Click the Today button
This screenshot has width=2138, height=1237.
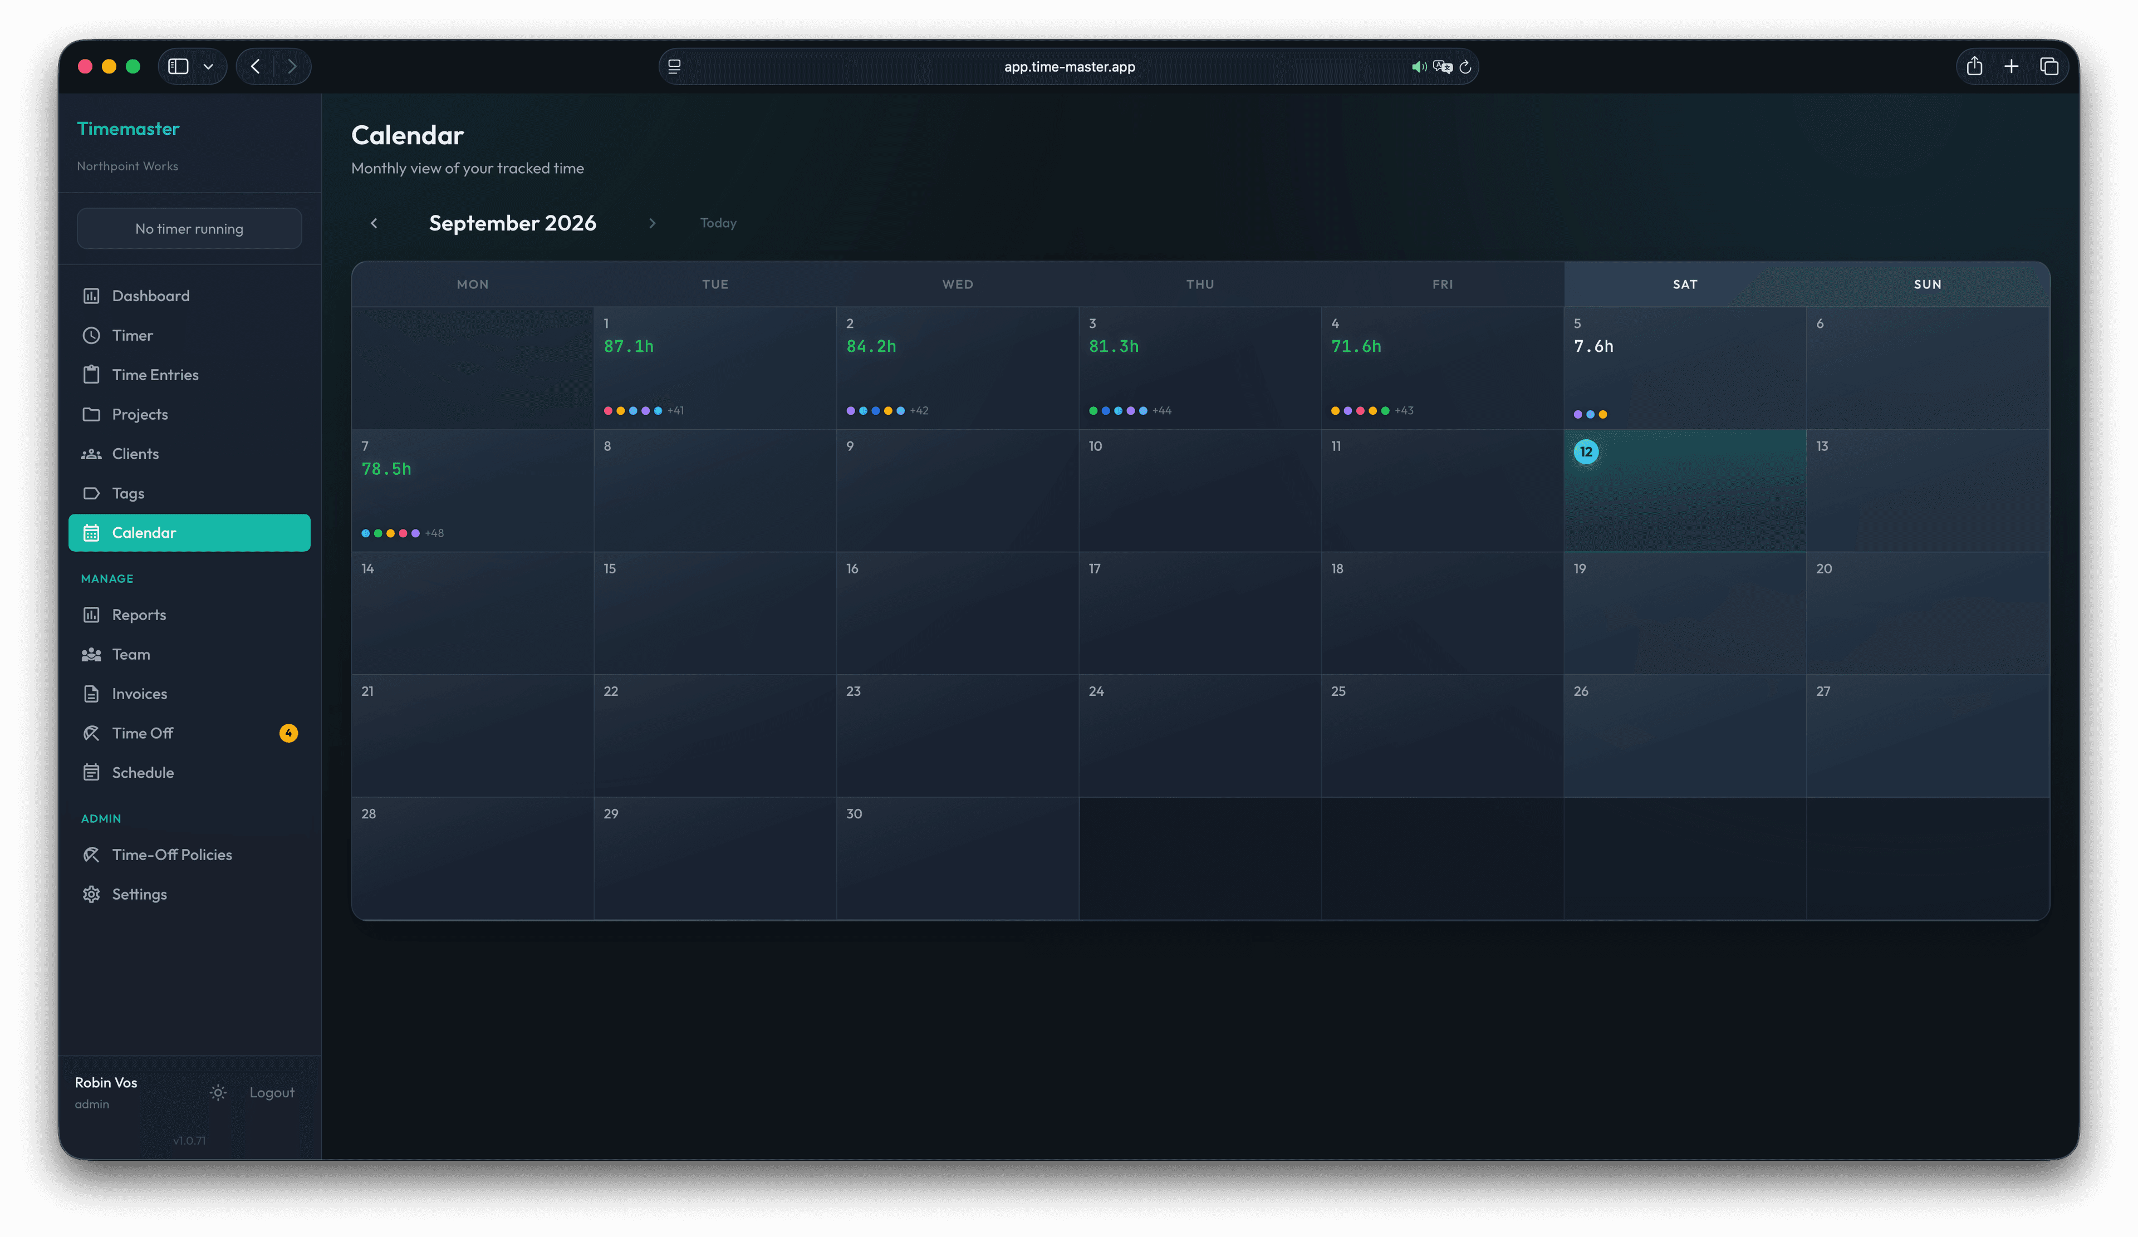718,223
